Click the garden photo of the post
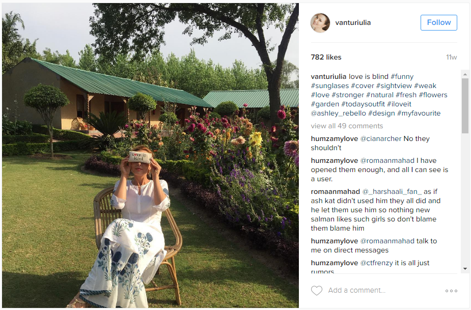471x310 pixels. tap(150, 155)
